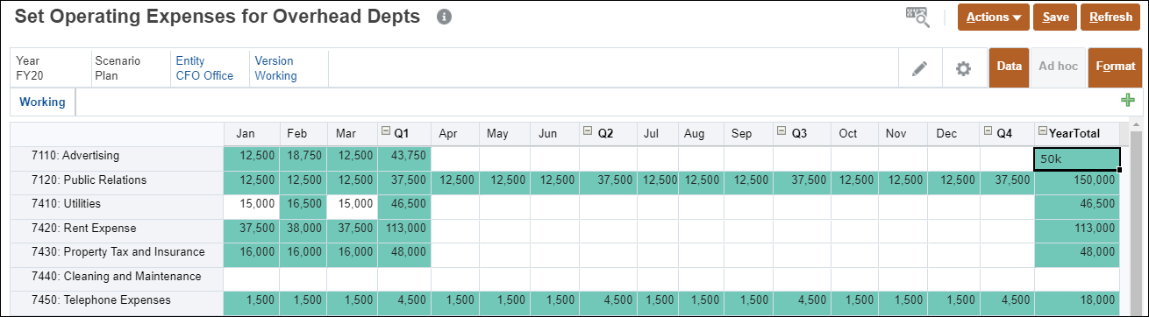Screen dimensions: 1149x317
Task: Click Utilities Jan cell 15,000
Action: (252, 206)
